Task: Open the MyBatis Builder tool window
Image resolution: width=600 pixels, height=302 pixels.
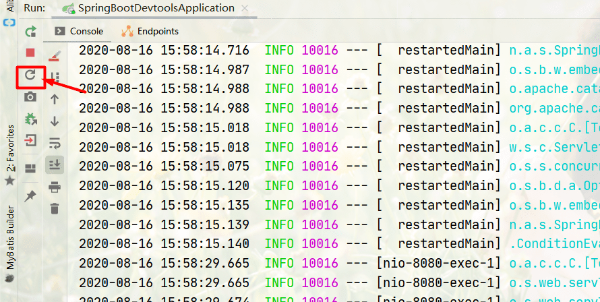Action: (10, 238)
